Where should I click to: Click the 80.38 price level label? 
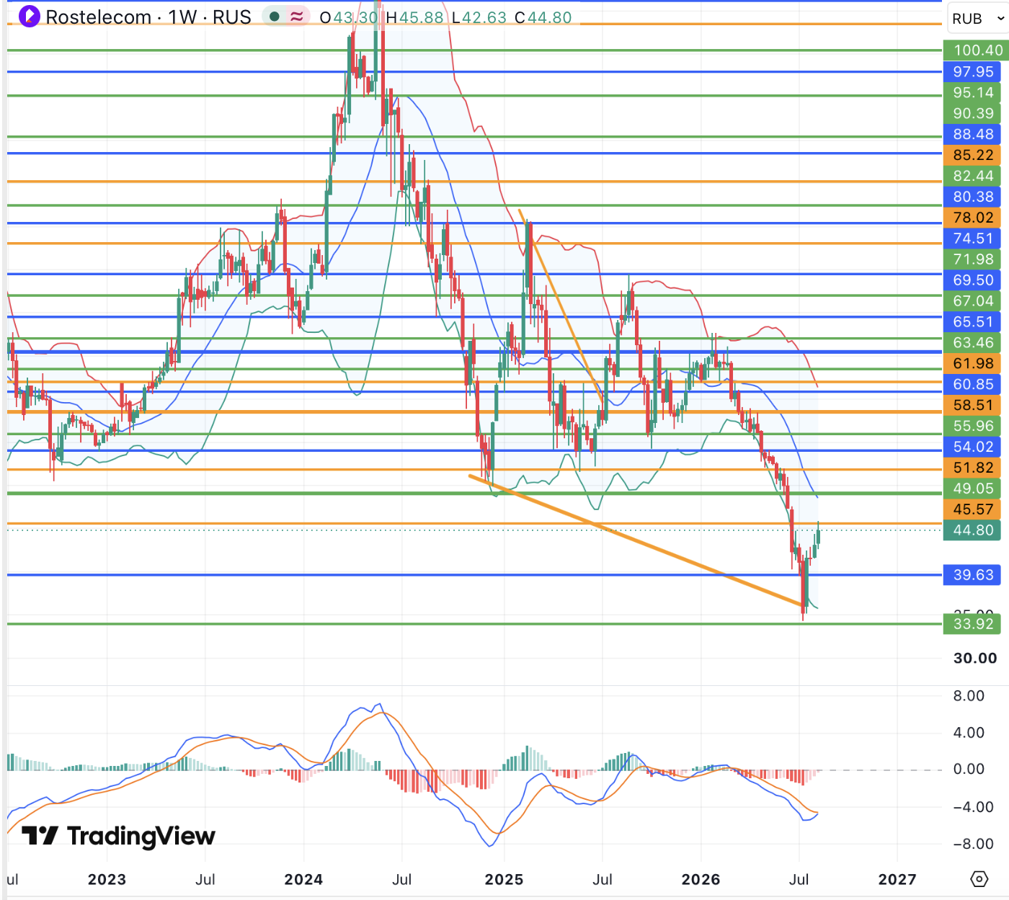[972, 197]
